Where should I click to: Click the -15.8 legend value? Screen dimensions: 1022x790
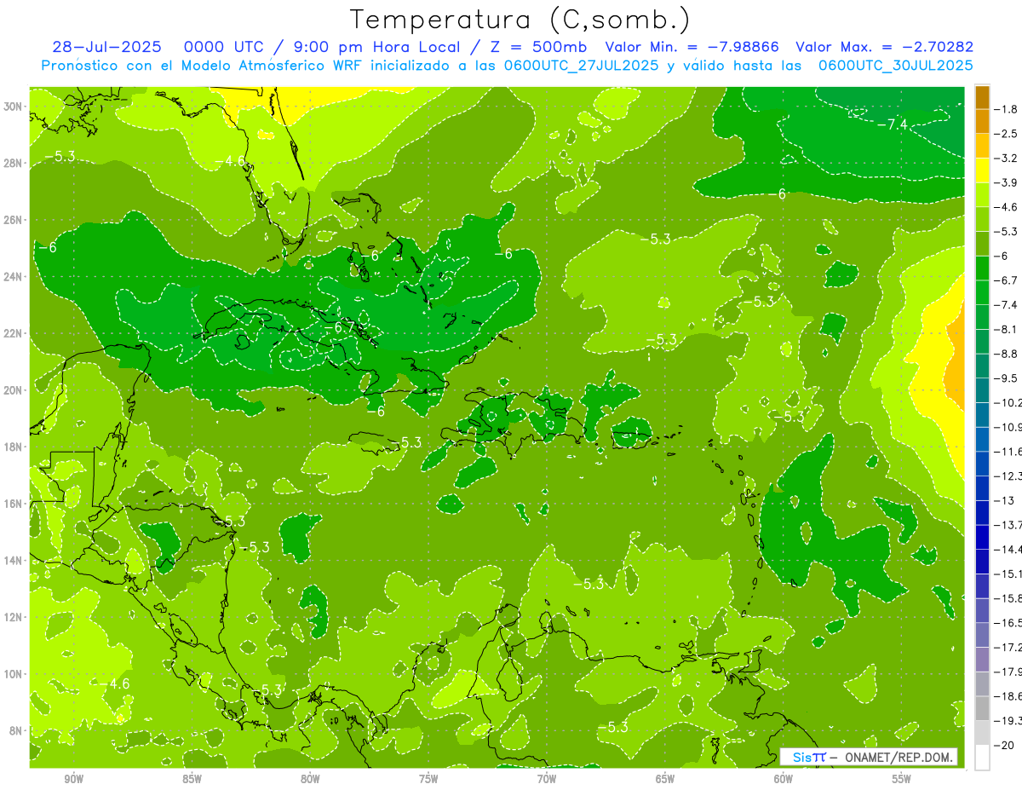pyautogui.click(x=1008, y=598)
